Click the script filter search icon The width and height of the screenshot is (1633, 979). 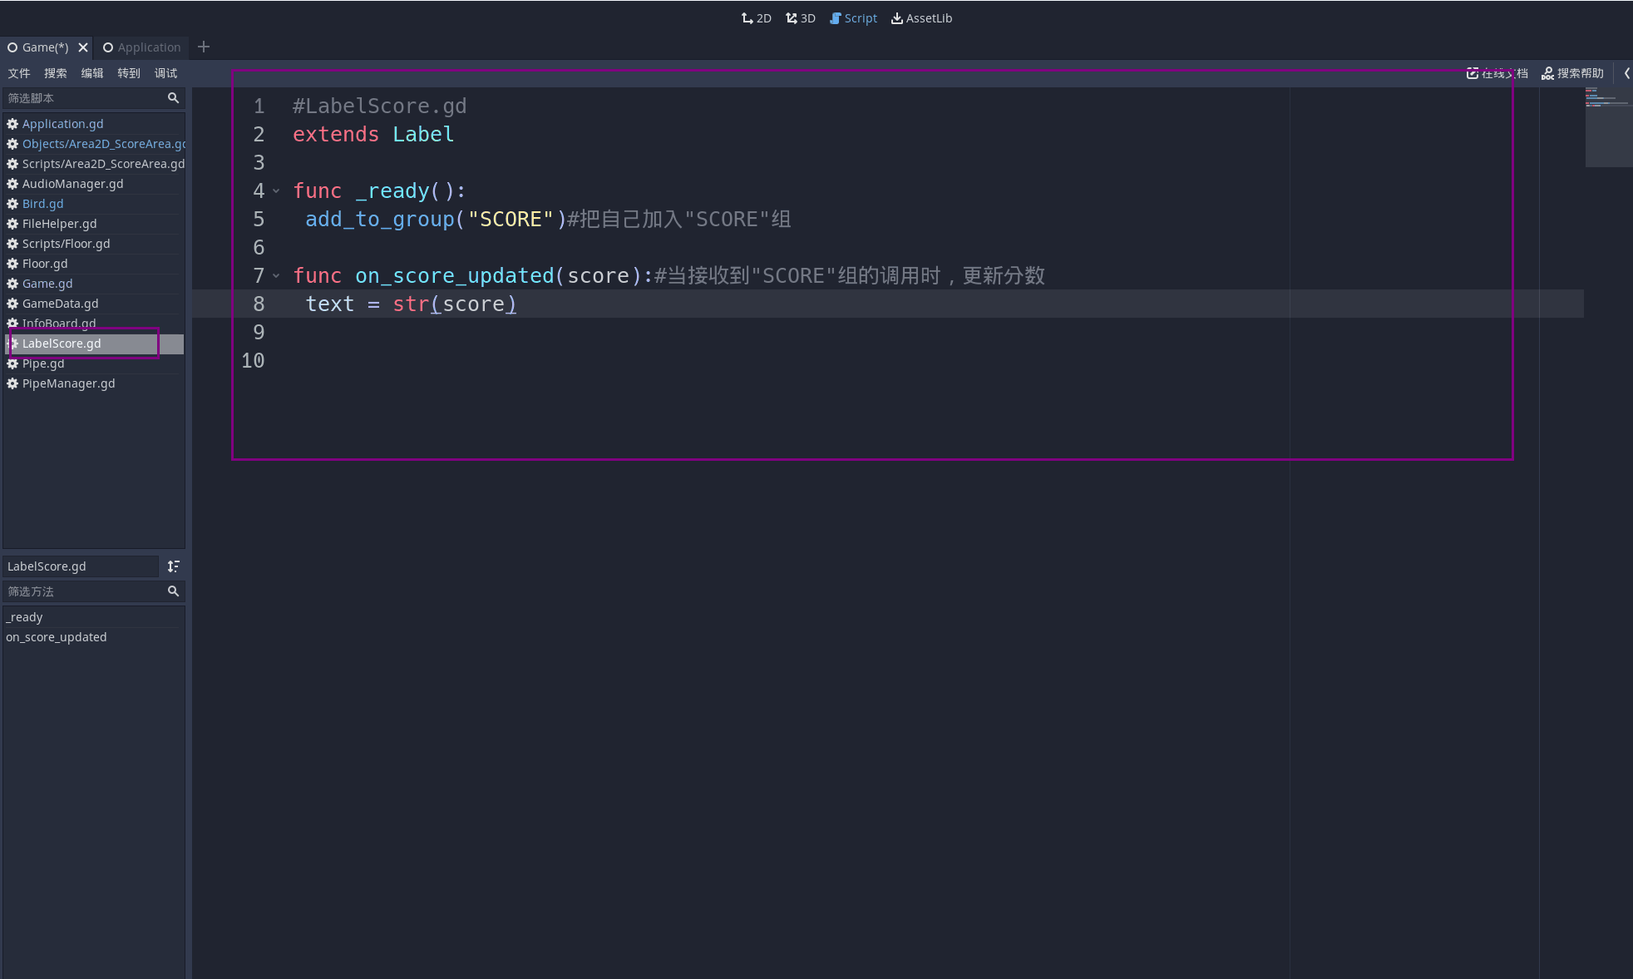pyautogui.click(x=173, y=98)
